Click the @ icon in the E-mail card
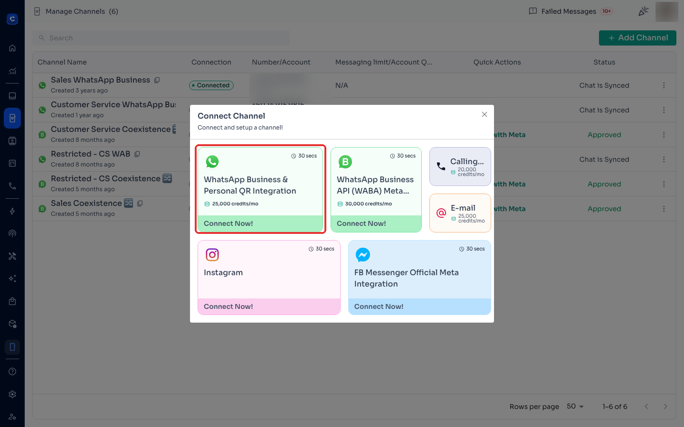The width and height of the screenshot is (684, 427). tap(441, 213)
